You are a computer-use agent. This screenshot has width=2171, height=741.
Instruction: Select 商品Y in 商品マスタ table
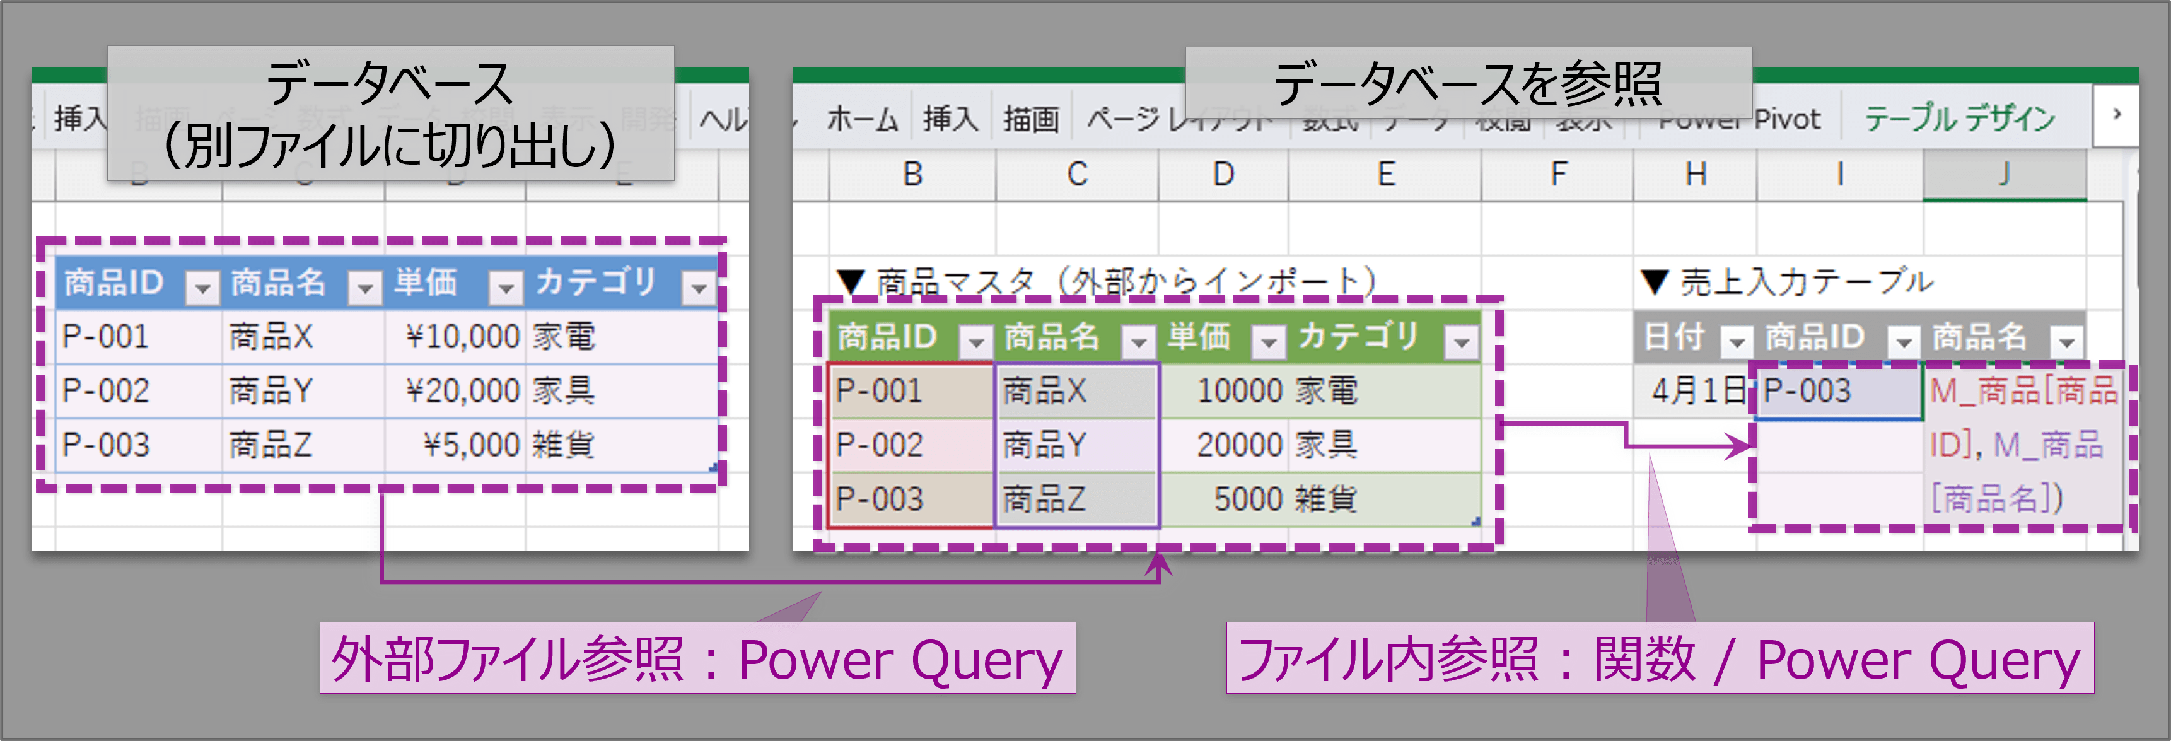(1077, 445)
